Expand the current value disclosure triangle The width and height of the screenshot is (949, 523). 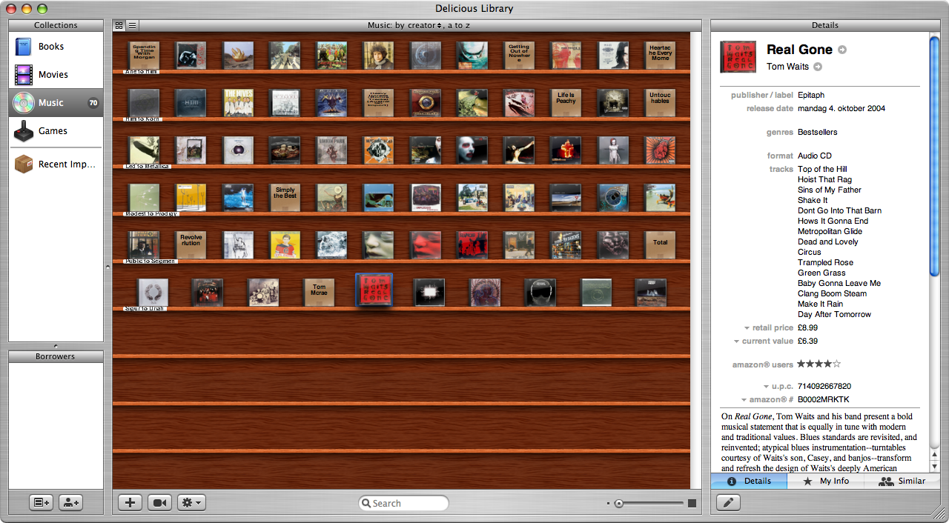coord(736,342)
